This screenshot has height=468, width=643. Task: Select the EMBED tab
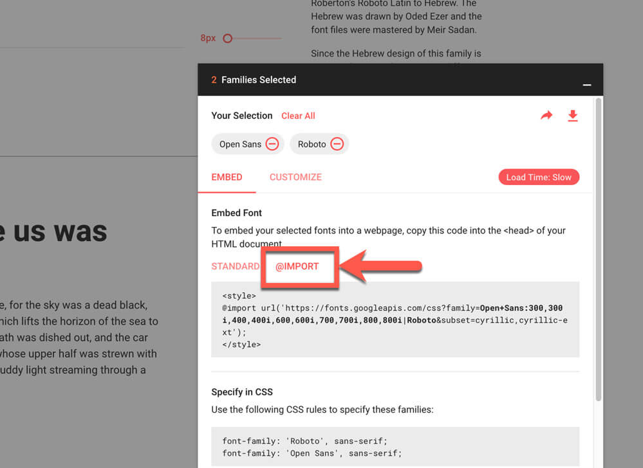coord(227,177)
